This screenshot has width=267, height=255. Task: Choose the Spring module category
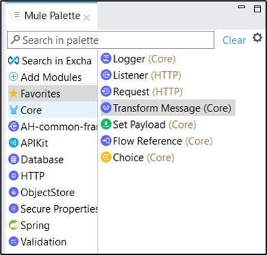pyautogui.click(x=29, y=225)
